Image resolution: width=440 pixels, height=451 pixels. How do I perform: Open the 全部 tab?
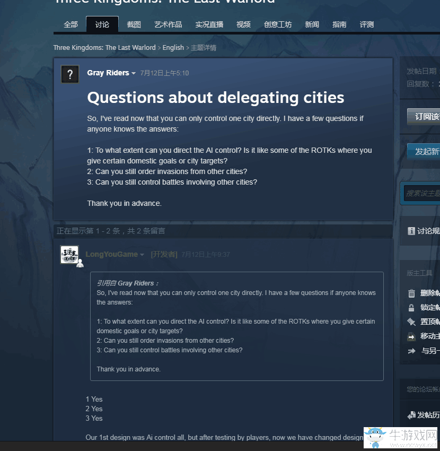tap(71, 24)
